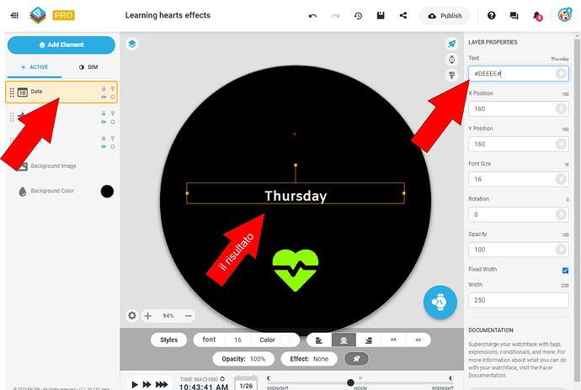Image resolution: width=581 pixels, height=390 pixels.
Task: Toggle visibility of the Date layer
Action: 104,97
